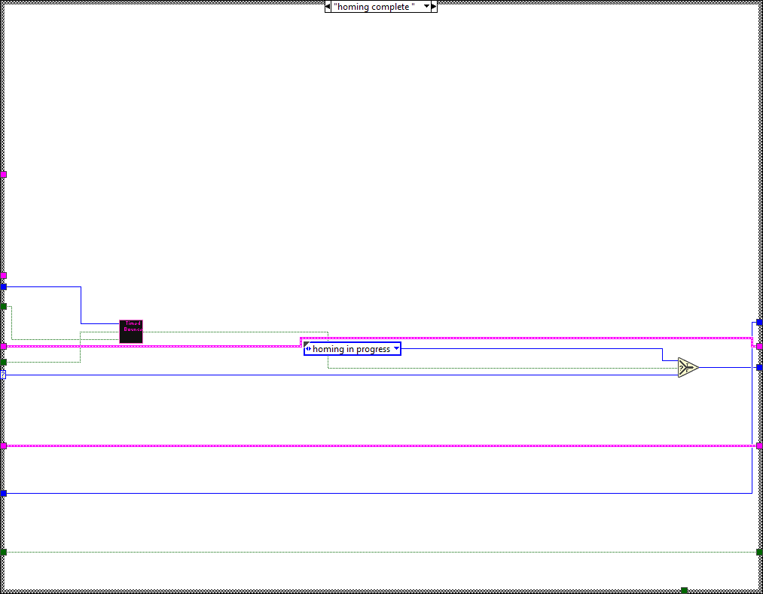
Task: Click the lowest pink tunnel on left border
Action: (x=4, y=445)
